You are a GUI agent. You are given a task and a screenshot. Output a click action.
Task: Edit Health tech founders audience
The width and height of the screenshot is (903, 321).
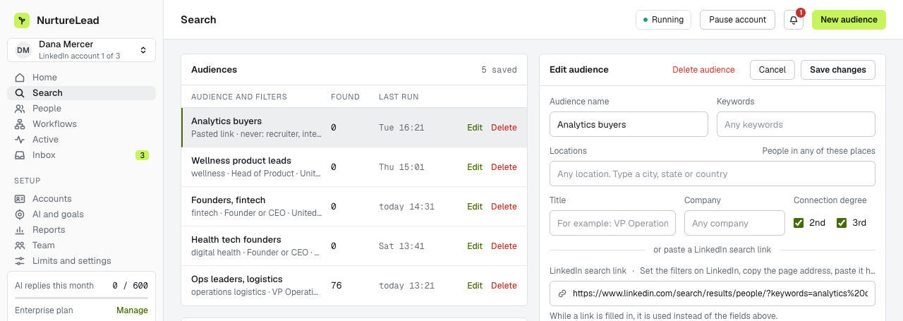coord(475,246)
